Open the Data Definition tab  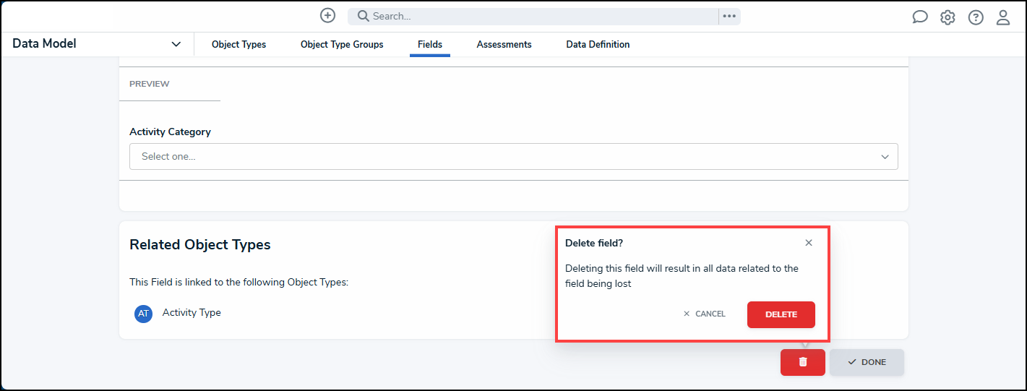point(598,45)
